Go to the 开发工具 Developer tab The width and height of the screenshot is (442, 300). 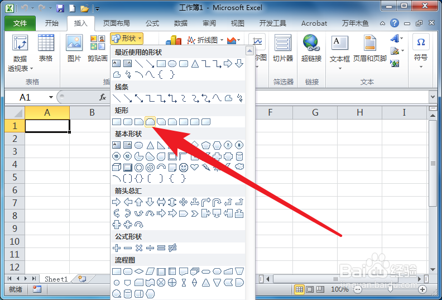pos(272,23)
